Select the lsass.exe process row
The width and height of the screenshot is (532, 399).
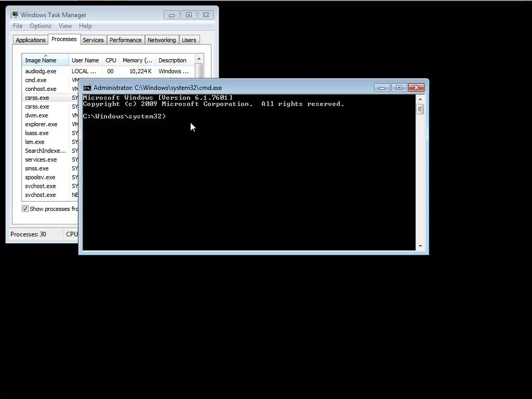(x=50, y=133)
